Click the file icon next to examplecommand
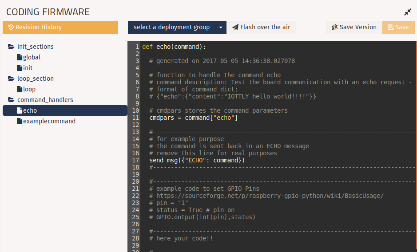This screenshot has width=417, height=252. click(x=19, y=121)
